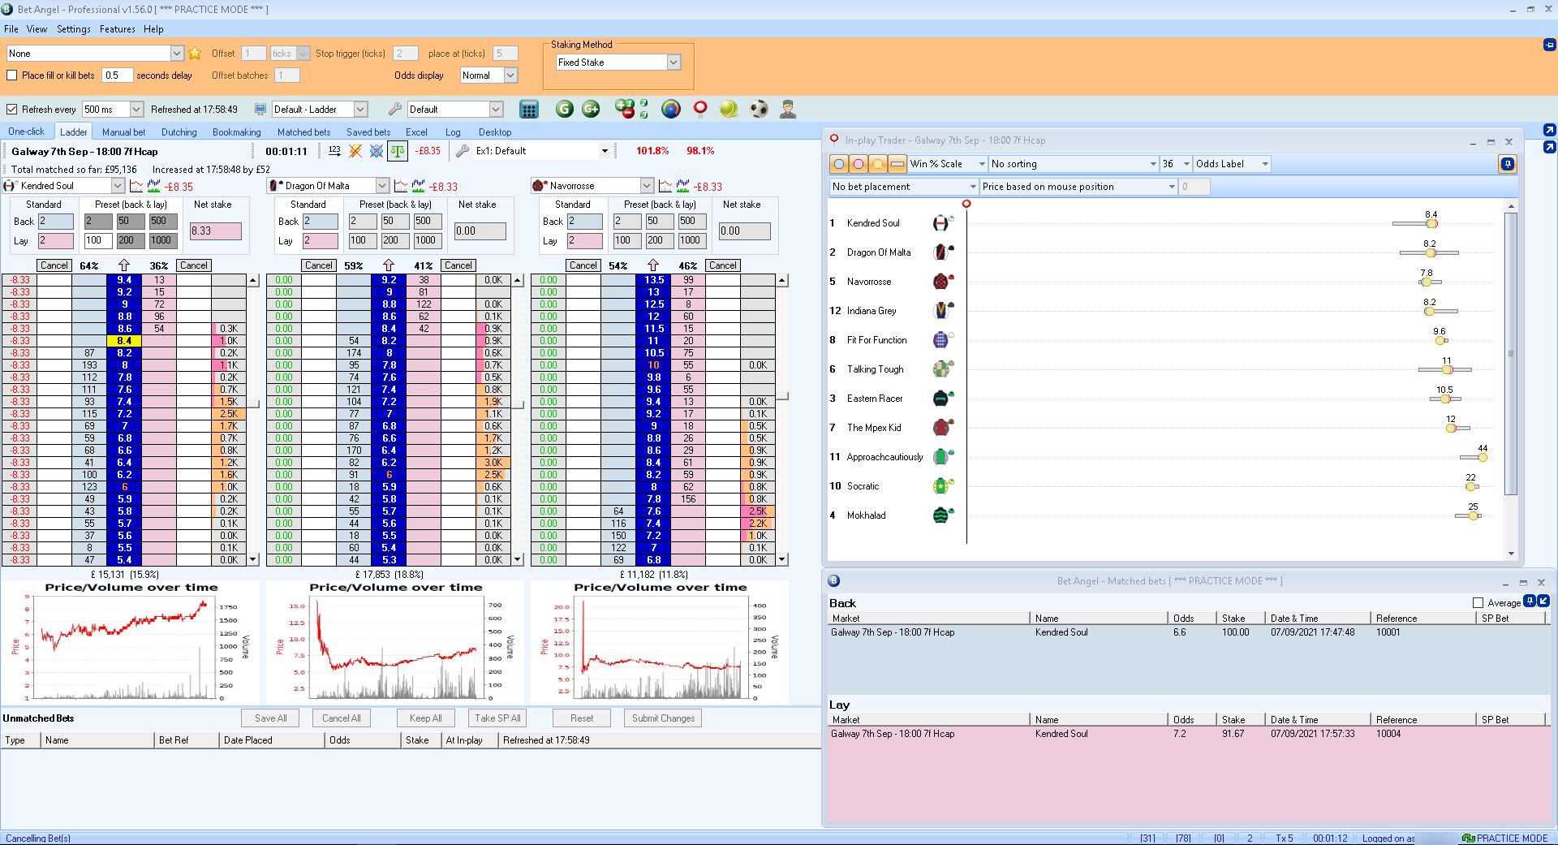Open Kendred Soul selection dropdown

coord(118,186)
